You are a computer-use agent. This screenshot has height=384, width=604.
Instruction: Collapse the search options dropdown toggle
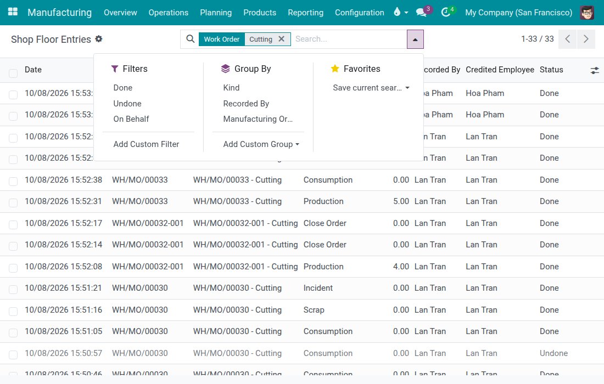coord(415,39)
